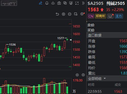
Task: Click the tallest red volume bar
Action: 44,86
